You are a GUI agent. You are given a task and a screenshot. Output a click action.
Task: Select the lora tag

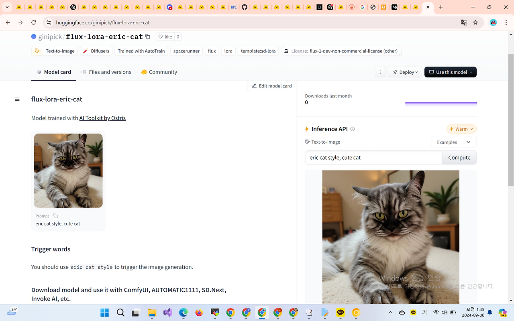pos(228,51)
